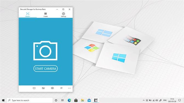Open File Explorer from taskbar
The width and height of the screenshot is (184, 103).
82,100
